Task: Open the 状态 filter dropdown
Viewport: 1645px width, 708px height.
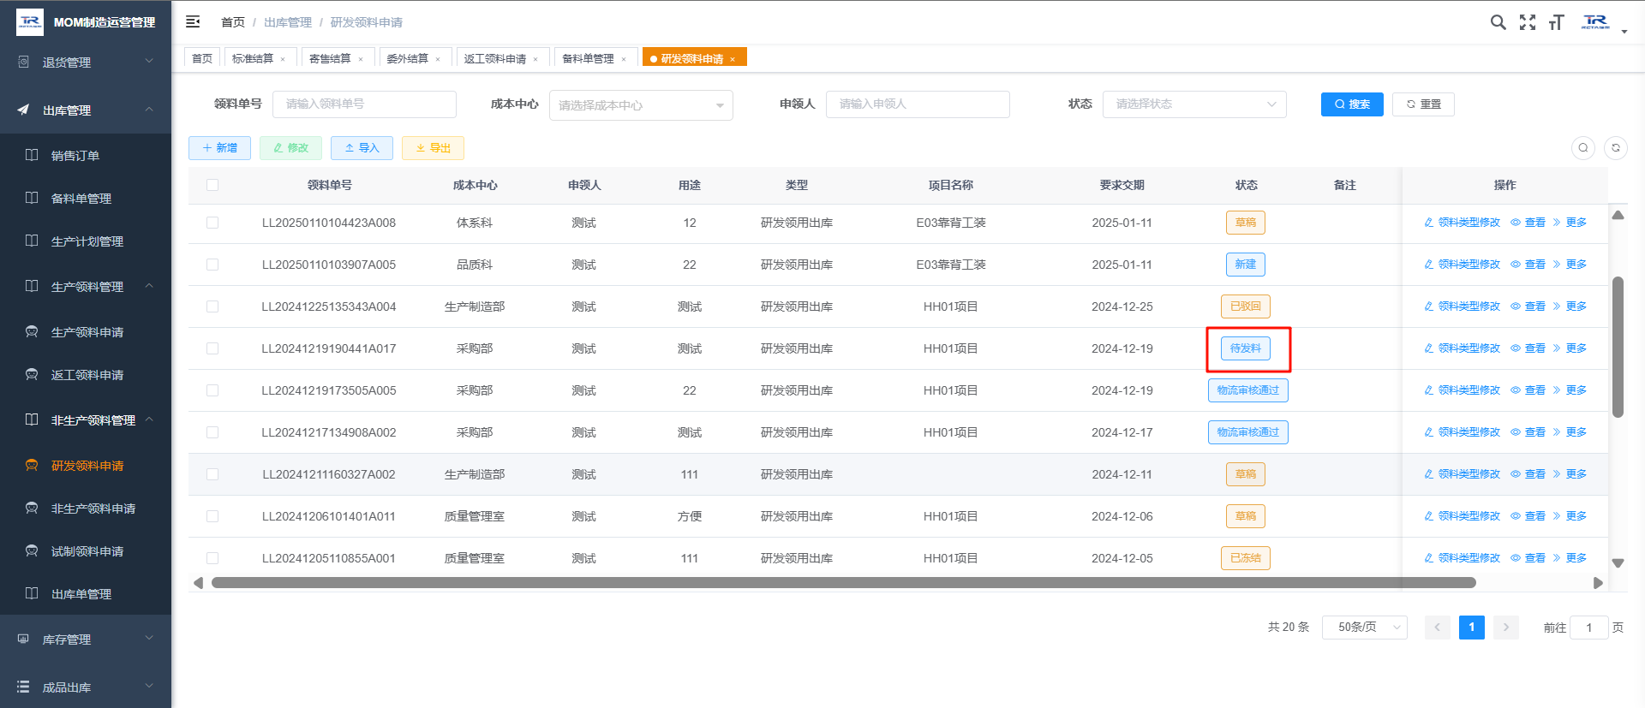Action: click(x=1194, y=104)
